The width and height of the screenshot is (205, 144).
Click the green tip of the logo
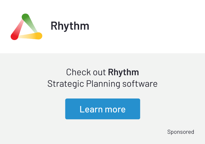25,17
